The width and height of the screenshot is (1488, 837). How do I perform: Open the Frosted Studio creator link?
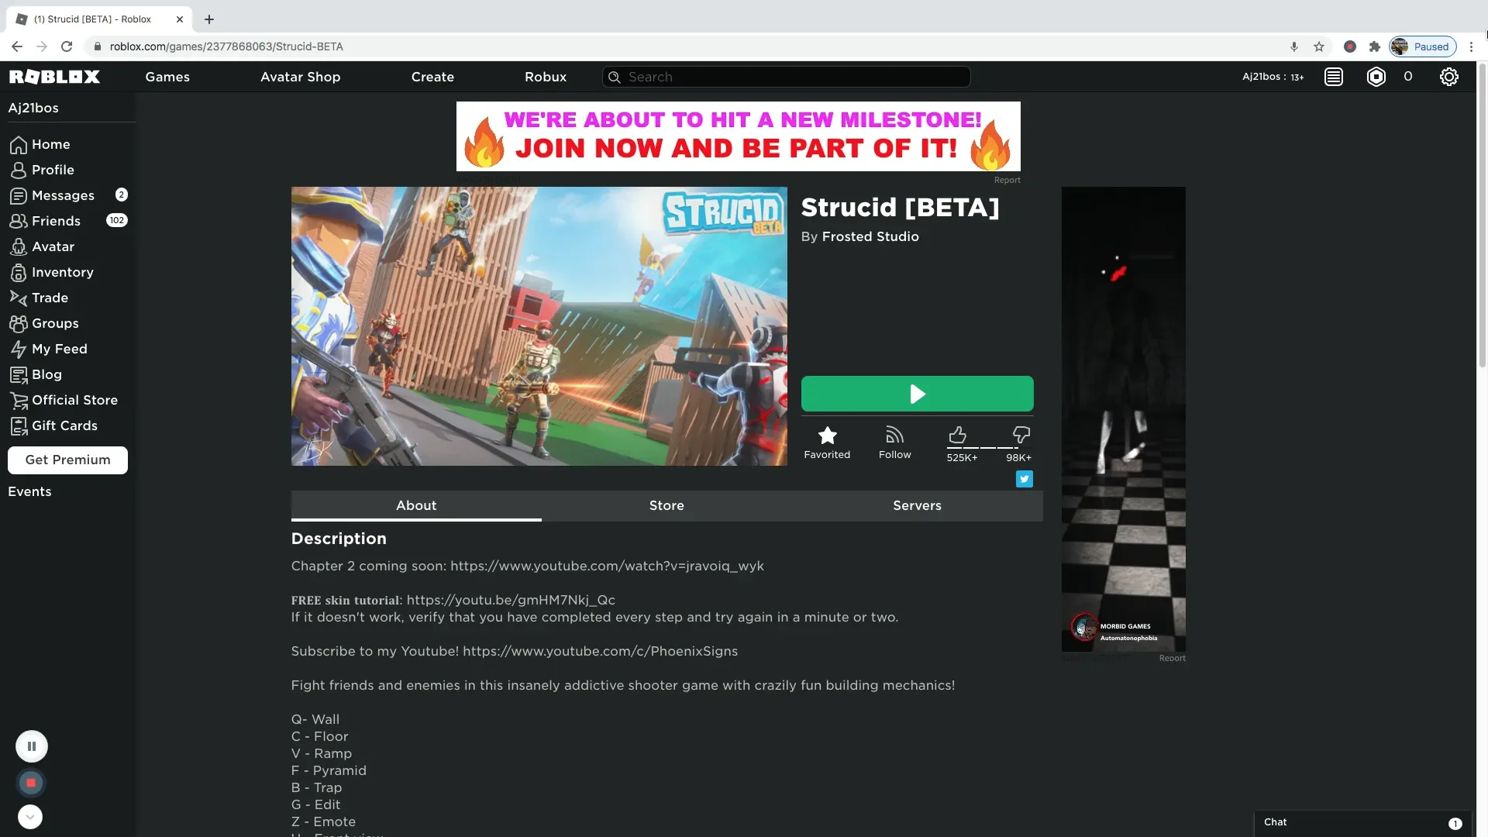(870, 236)
